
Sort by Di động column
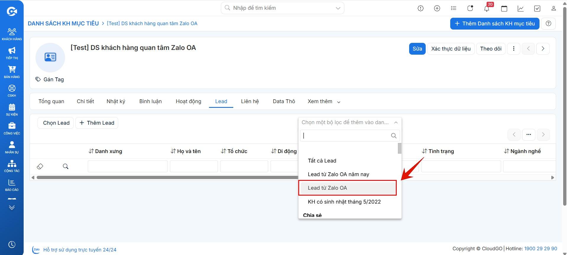pyautogui.click(x=284, y=151)
